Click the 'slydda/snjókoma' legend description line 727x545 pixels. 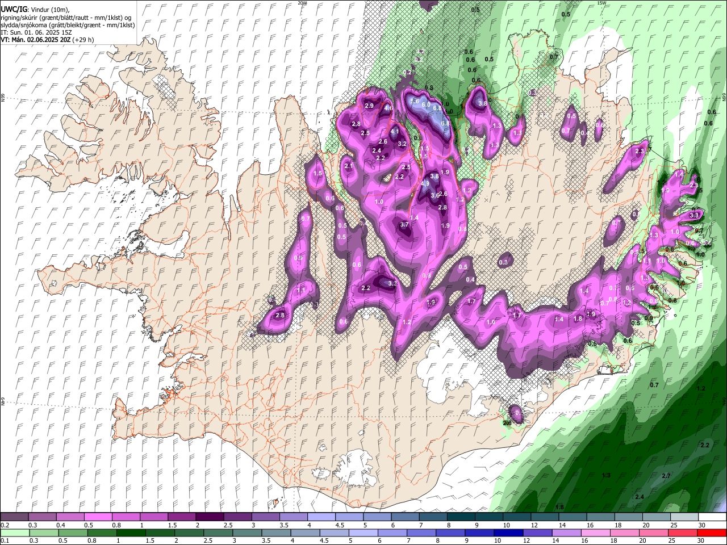pos(68,25)
